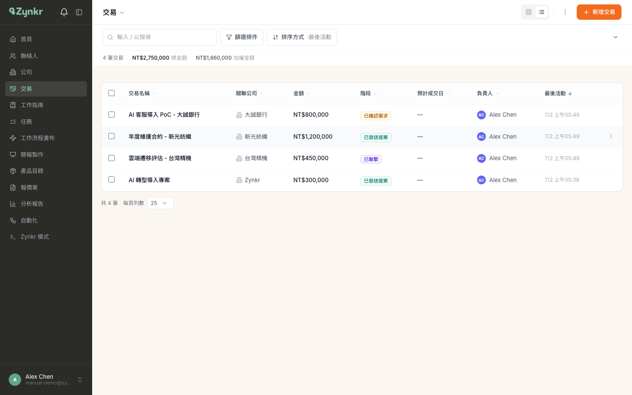Viewport: 632px width, 395px height.
Task: Open 任務 in sidebar
Action: [46, 122]
